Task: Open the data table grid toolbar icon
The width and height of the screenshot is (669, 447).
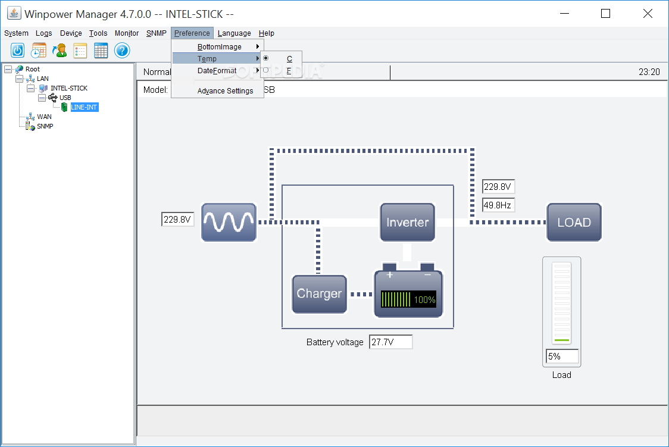Action: pos(101,51)
